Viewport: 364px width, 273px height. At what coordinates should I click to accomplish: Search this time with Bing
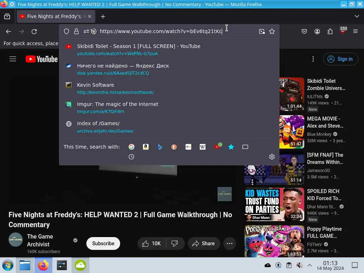tap(160, 147)
